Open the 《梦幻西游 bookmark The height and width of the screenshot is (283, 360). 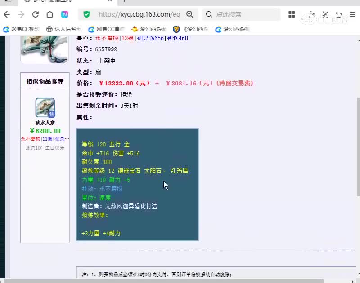(x=190, y=29)
